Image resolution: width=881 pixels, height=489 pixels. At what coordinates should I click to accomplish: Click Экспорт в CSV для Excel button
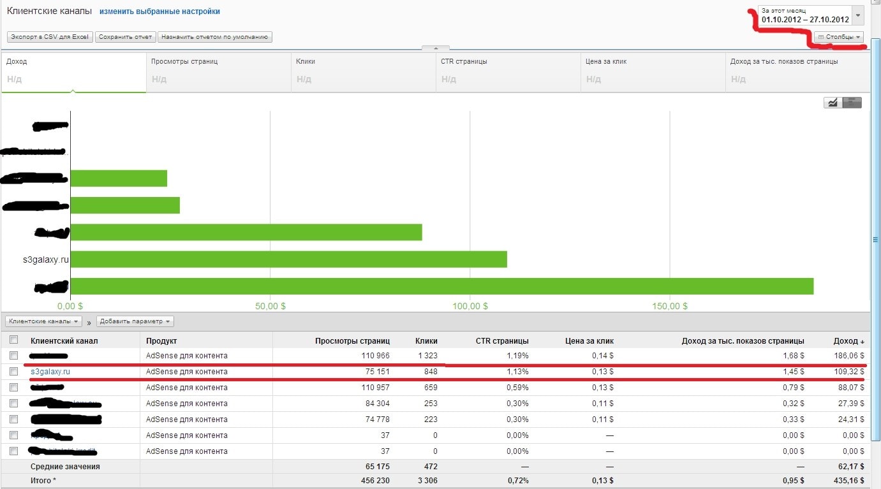pyautogui.click(x=50, y=37)
